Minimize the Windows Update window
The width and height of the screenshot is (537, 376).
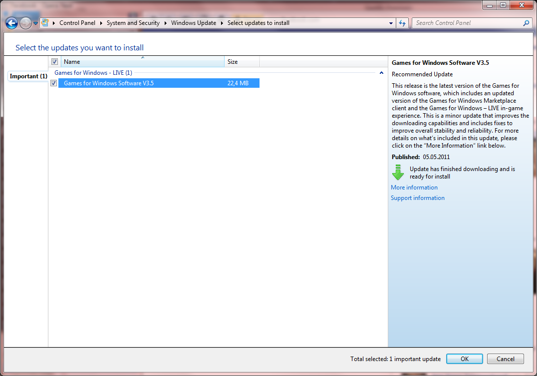(x=490, y=5)
